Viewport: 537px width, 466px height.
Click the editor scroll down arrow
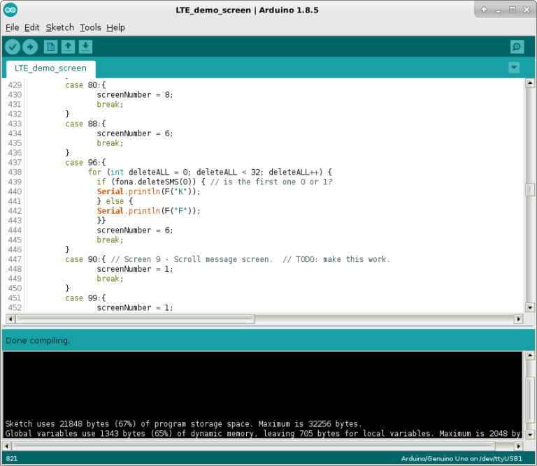[530, 307]
